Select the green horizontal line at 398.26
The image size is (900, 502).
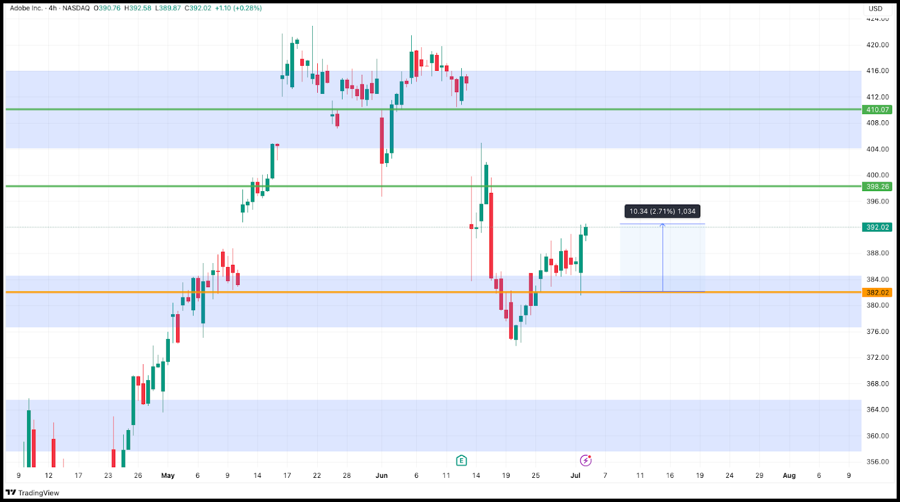coord(433,186)
